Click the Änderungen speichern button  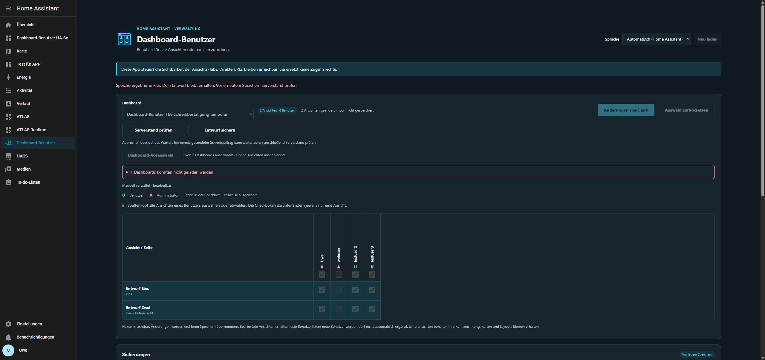(626, 110)
